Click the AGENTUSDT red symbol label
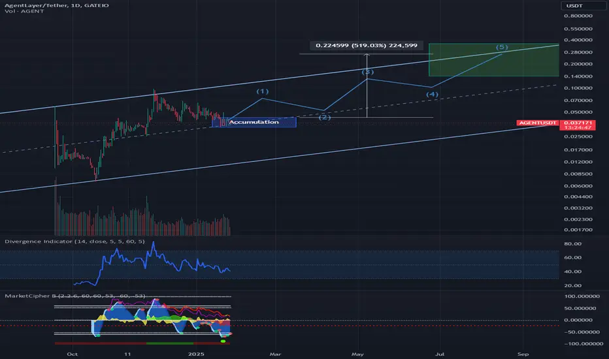The width and height of the screenshot is (609, 359). coord(538,123)
